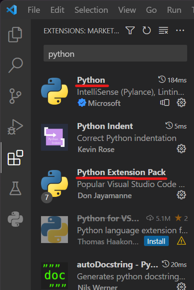The height and width of the screenshot is (290, 194).
Task: Click the Microsoft publisher name
Action: pos(104,103)
